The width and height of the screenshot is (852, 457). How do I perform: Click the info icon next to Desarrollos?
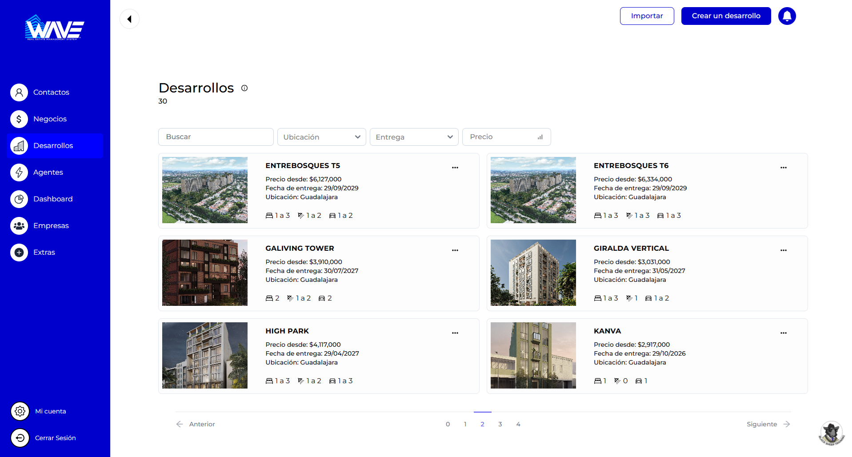point(244,88)
